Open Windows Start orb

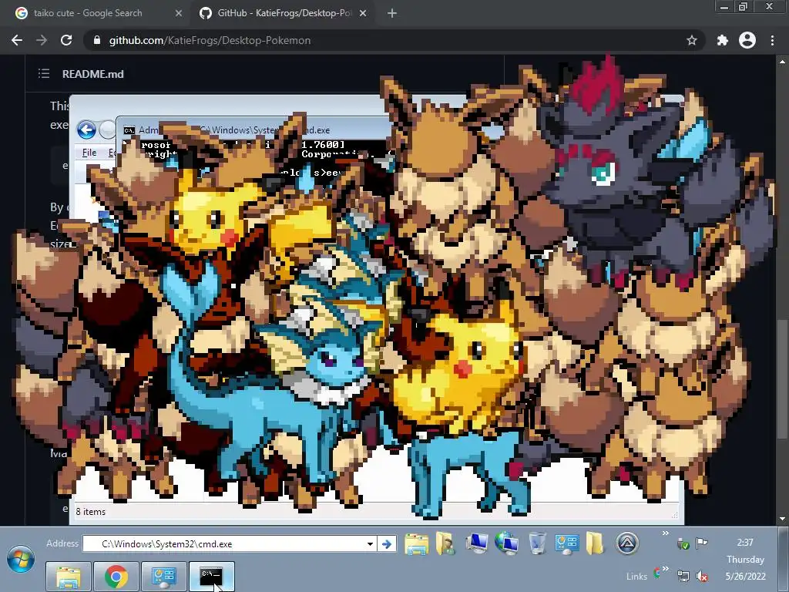point(21,560)
